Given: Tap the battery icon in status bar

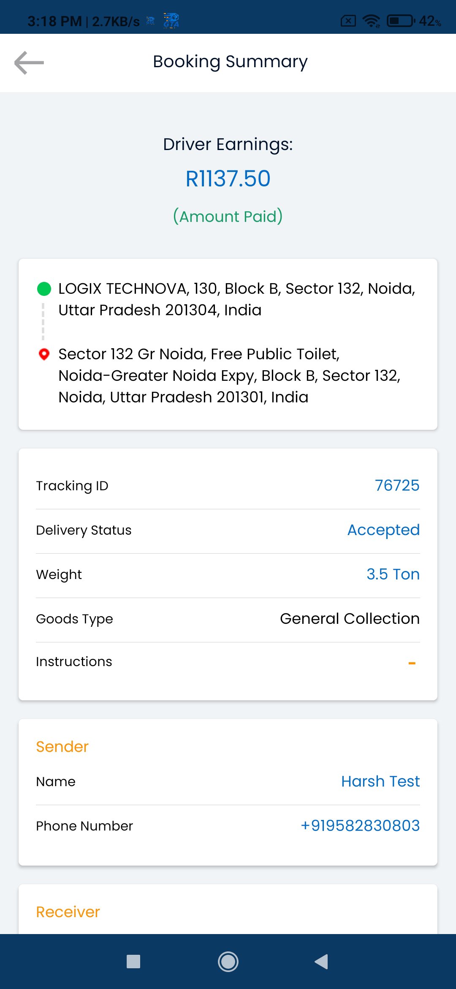Looking at the screenshot, I should 400,21.
